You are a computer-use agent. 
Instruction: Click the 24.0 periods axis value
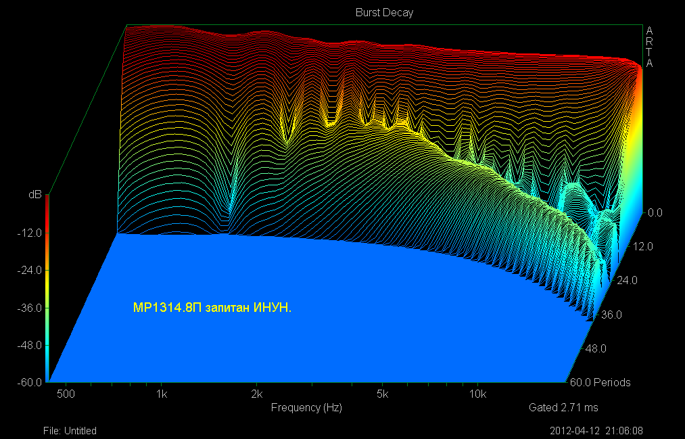click(628, 280)
